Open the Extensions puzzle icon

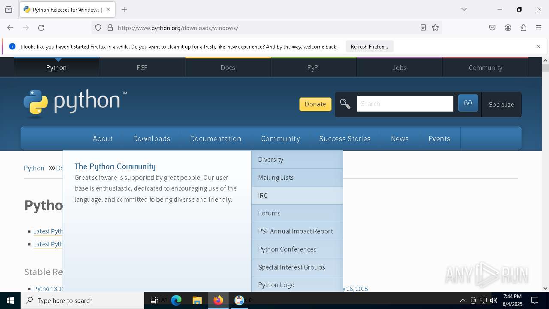click(x=523, y=28)
